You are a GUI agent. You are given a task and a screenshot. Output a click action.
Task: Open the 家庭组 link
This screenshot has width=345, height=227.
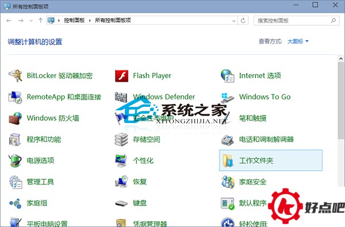37,203
